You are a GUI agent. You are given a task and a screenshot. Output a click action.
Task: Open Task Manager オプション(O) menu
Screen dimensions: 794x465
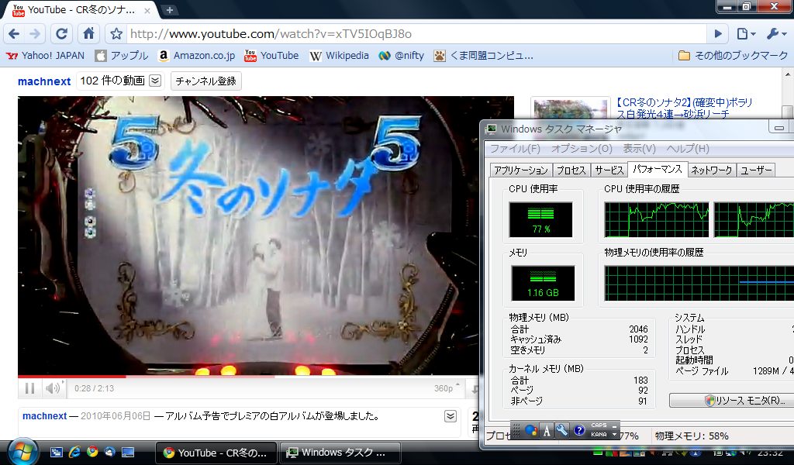582,149
